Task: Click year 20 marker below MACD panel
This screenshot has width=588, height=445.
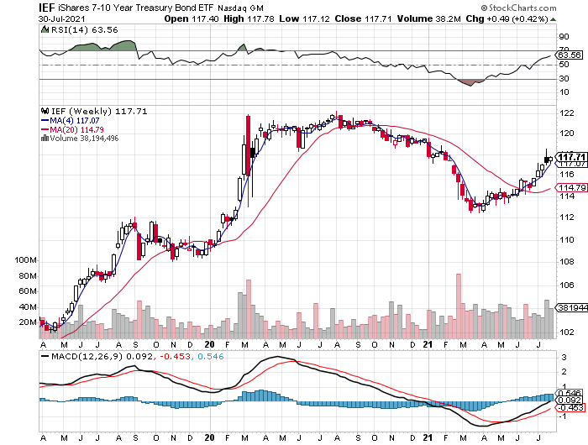Action: (210, 438)
